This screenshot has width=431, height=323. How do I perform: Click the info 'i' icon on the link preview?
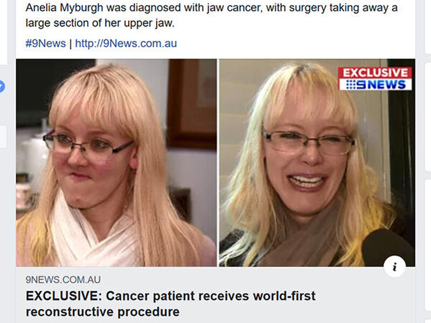click(395, 266)
